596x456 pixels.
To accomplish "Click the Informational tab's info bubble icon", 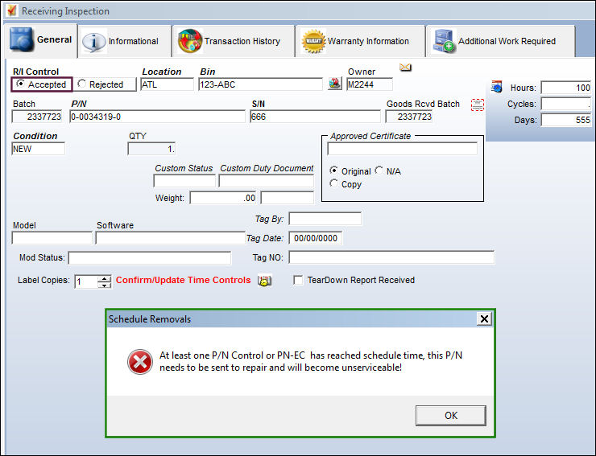I will click(94, 41).
